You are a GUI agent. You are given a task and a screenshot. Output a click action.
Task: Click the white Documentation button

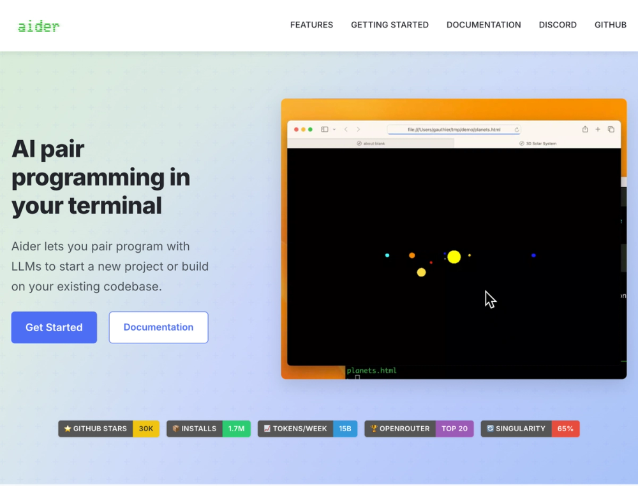[158, 327]
